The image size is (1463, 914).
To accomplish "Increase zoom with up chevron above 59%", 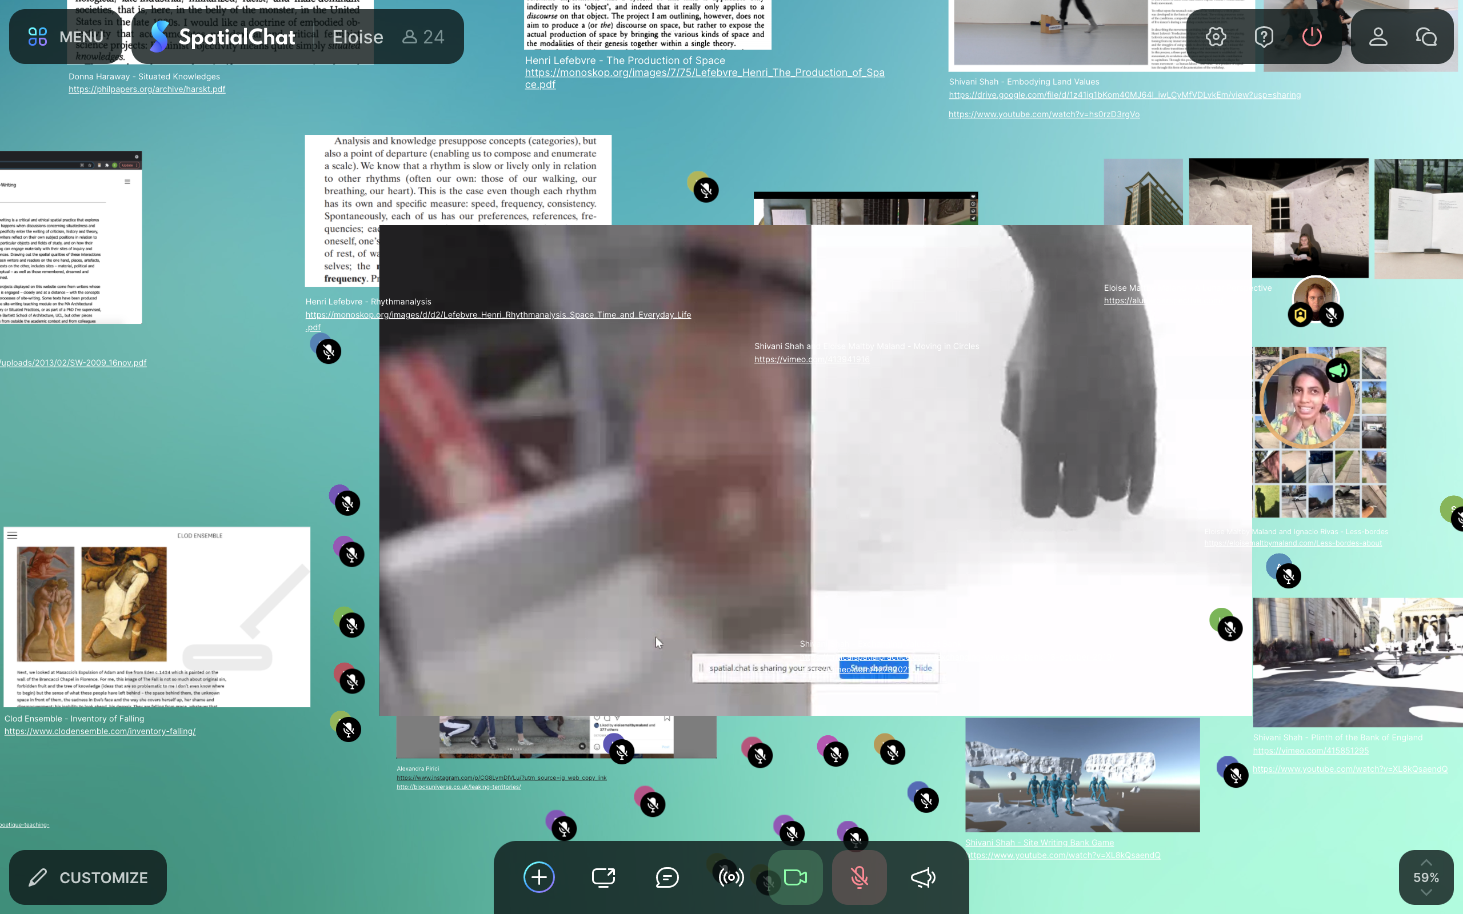I will 1426,863.
